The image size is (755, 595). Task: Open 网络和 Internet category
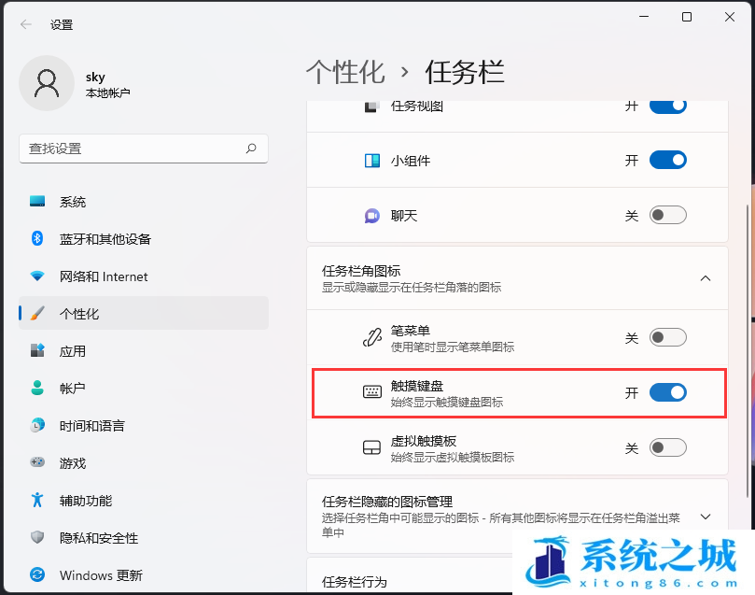click(144, 276)
